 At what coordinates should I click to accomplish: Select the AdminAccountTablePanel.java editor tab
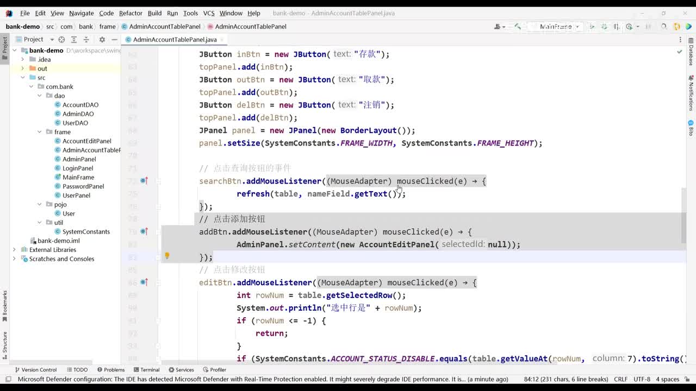click(x=175, y=40)
